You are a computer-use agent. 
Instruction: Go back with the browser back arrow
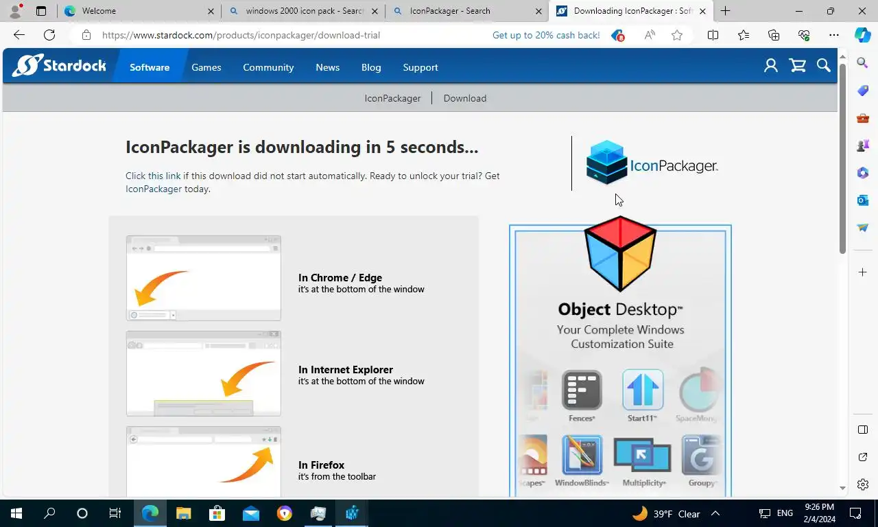click(19, 35)
